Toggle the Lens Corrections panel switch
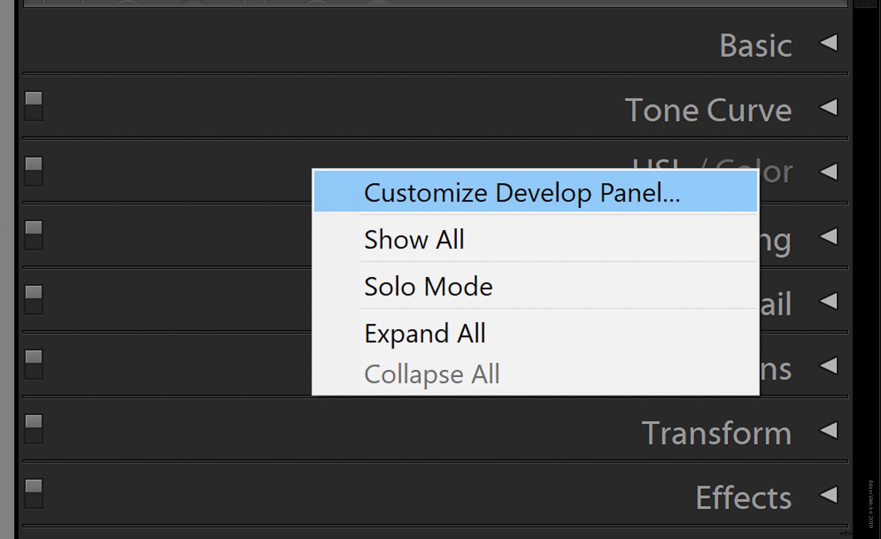This screenshot has height=539, width=881. tap(33, 365)
